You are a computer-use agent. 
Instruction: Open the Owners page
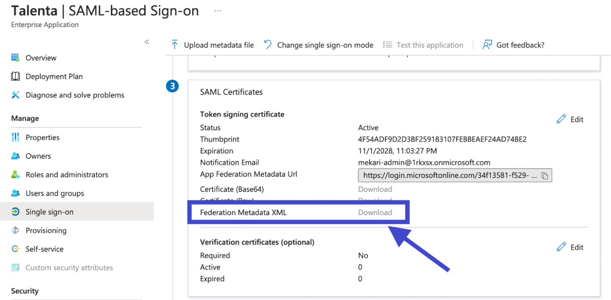(x=38, y=156)
